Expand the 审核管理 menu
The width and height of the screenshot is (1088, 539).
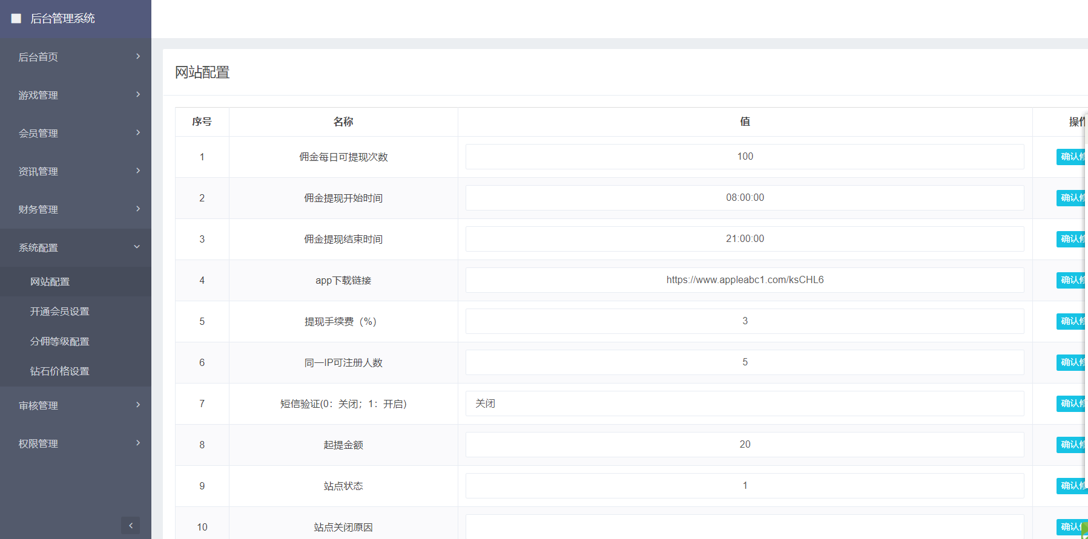pyautogui.click(x=38, y=405)
